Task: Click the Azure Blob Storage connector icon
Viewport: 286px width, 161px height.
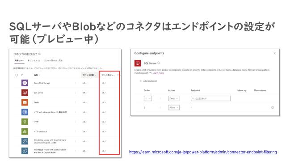Action: [x=25, y=83]
